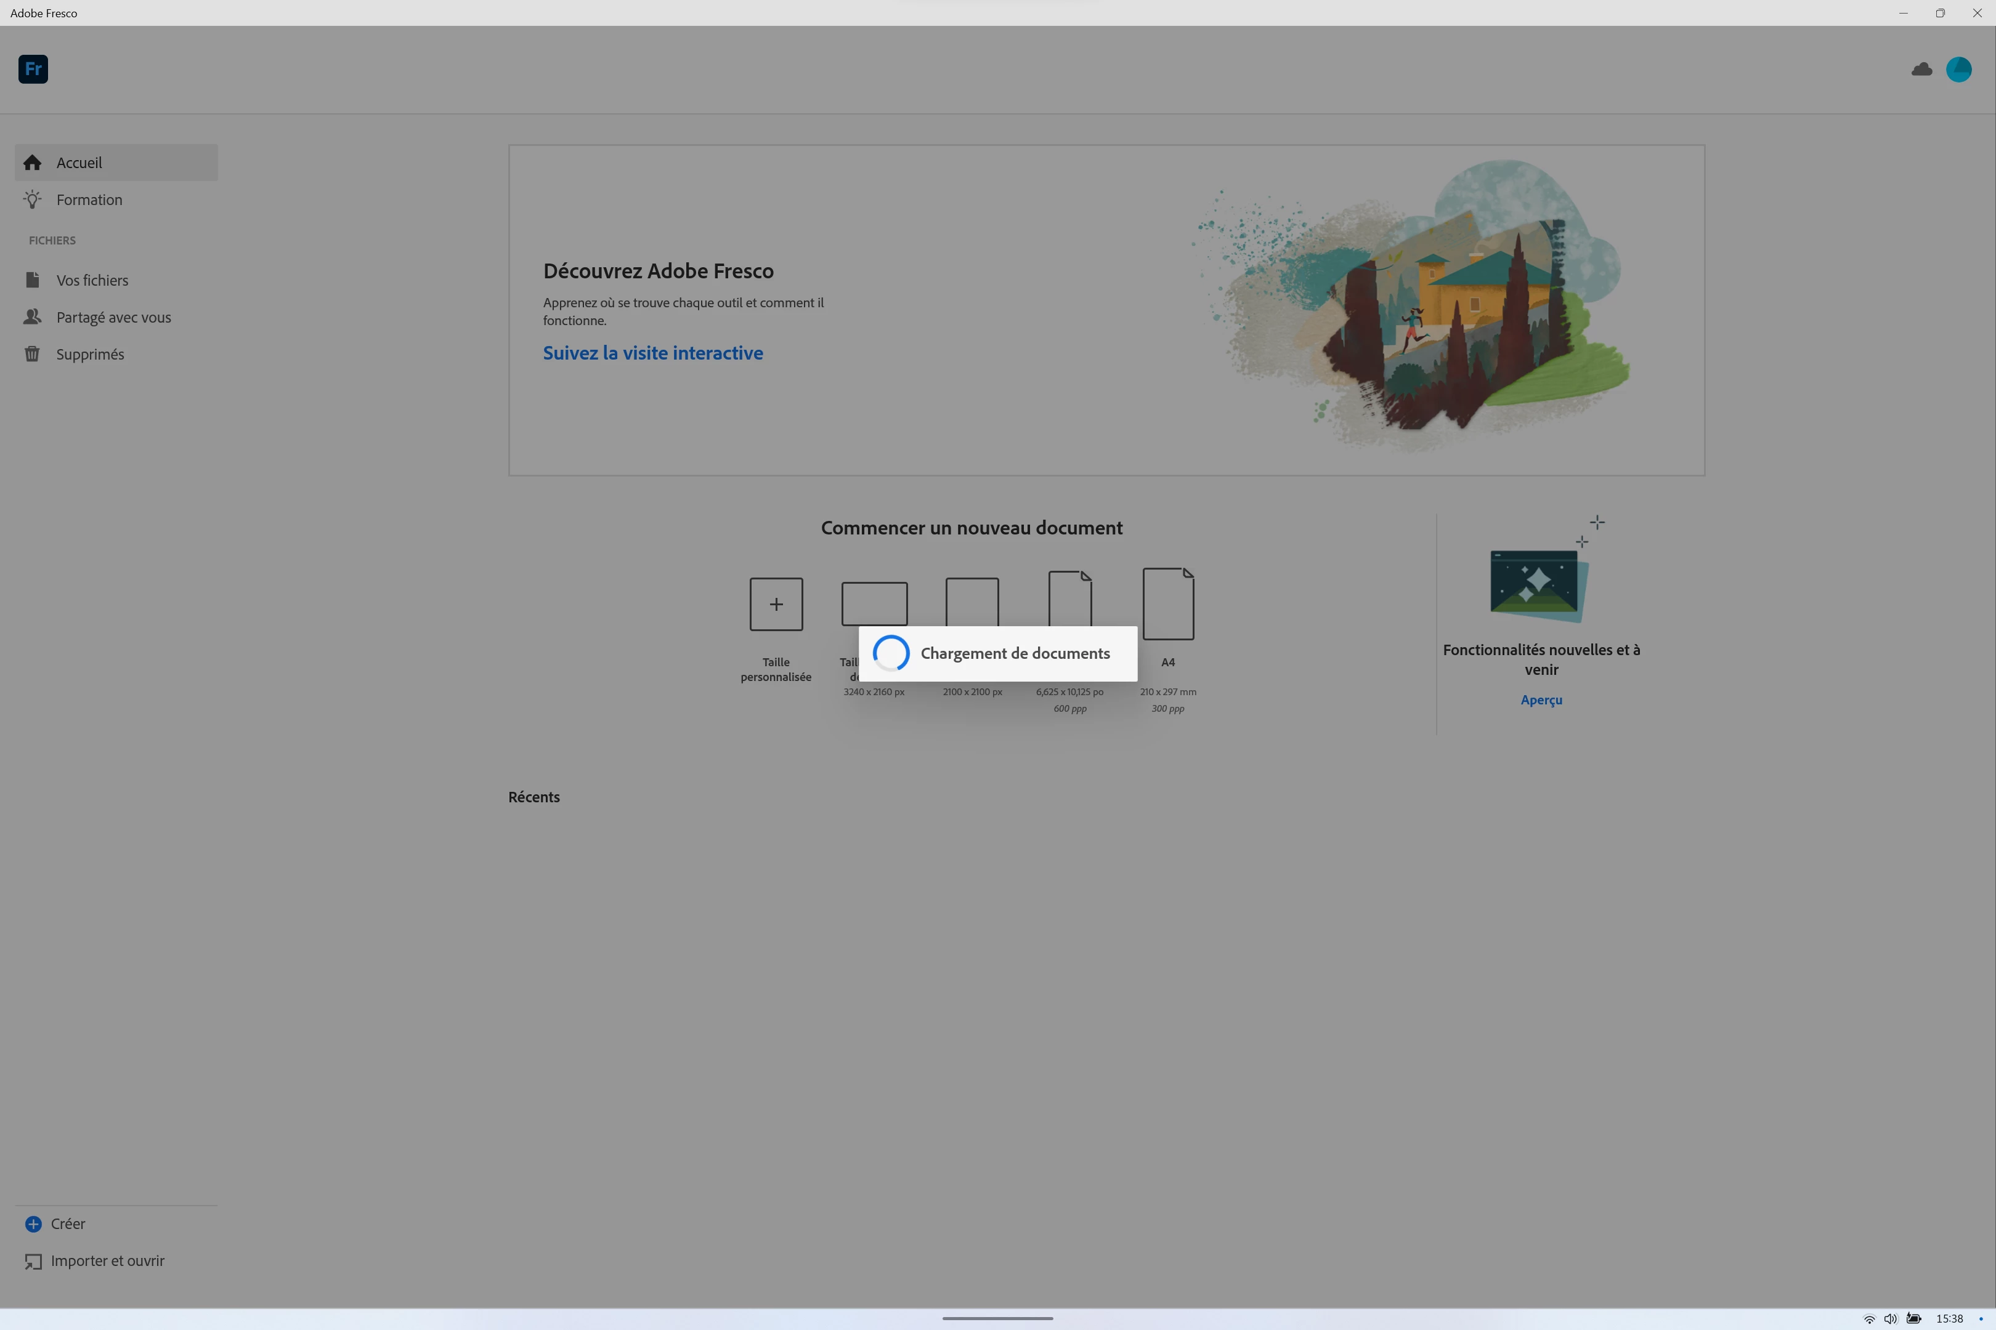The width and height of the screenshot is (1996, 1330).
Task: Open the Accueil sidebar item
Action: pos(79,163)
